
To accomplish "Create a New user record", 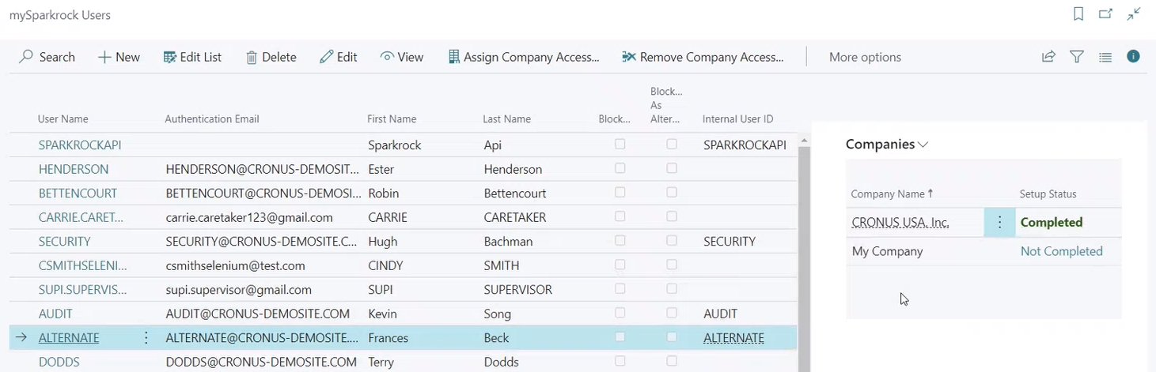I will tap(119, 57).
